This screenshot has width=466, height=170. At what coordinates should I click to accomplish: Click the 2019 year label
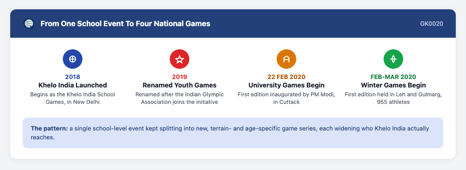(180, 77)
